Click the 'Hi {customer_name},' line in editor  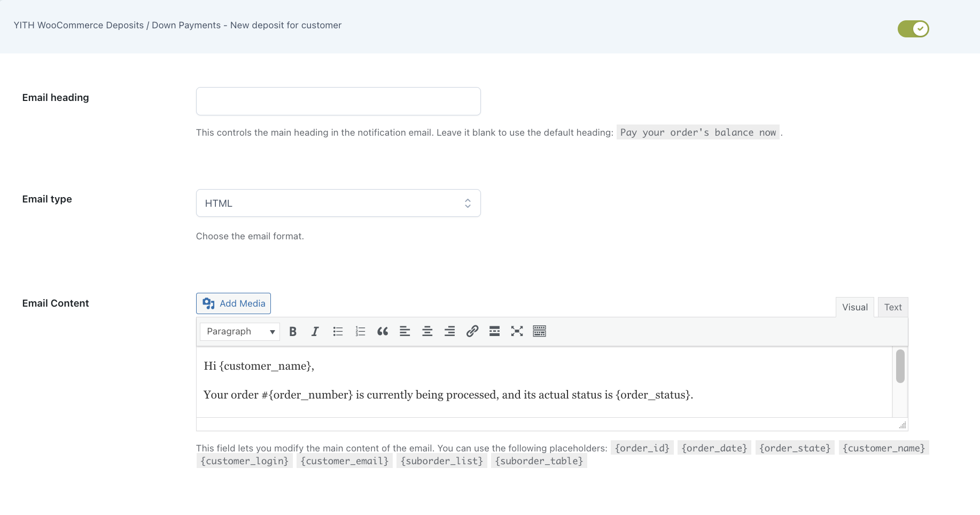tap(259, 366)
